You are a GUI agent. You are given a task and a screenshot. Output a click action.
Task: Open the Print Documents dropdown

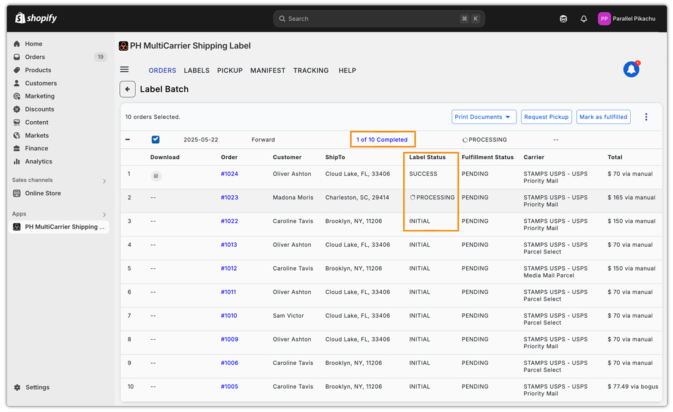click(483, 117)
